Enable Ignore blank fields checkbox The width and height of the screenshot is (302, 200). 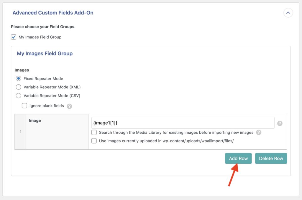(x=24, y=106)
